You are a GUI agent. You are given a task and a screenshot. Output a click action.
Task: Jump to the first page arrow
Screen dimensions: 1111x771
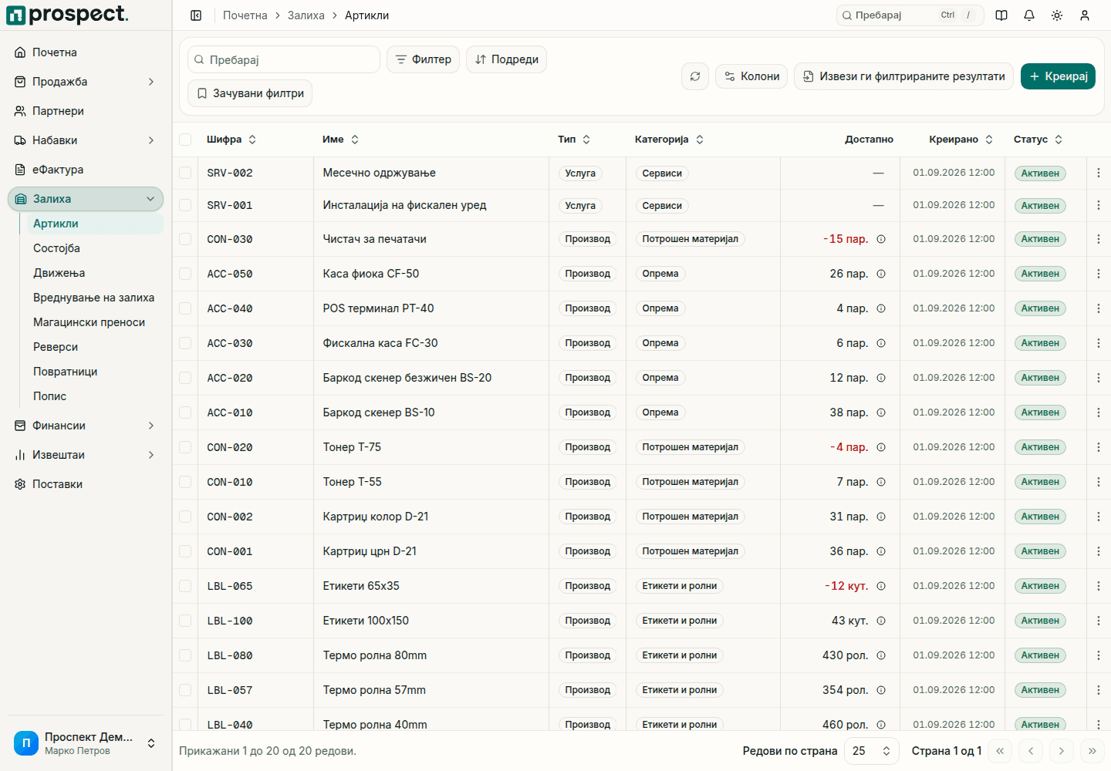pos(1000,751)
